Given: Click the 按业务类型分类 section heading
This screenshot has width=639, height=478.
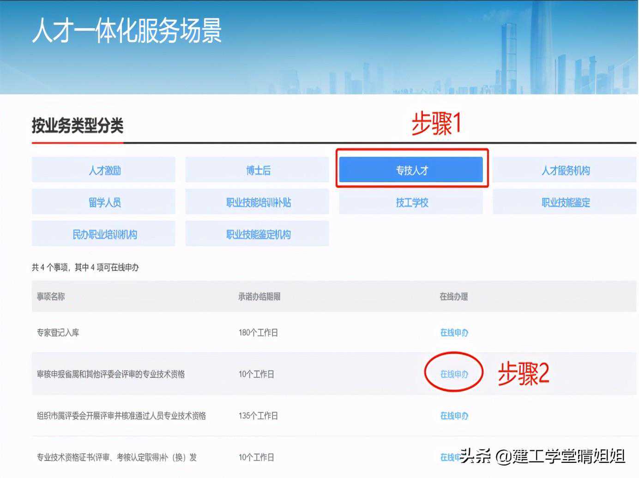Looking at the screenshot, I should pyautogui.click(x=78, y=125).
